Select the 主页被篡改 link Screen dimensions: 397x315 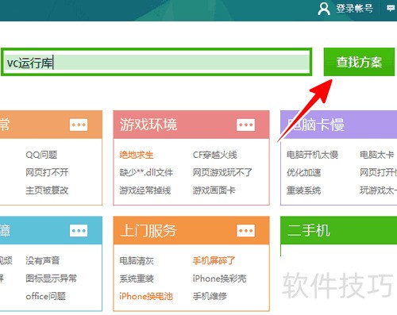point(47,190)
